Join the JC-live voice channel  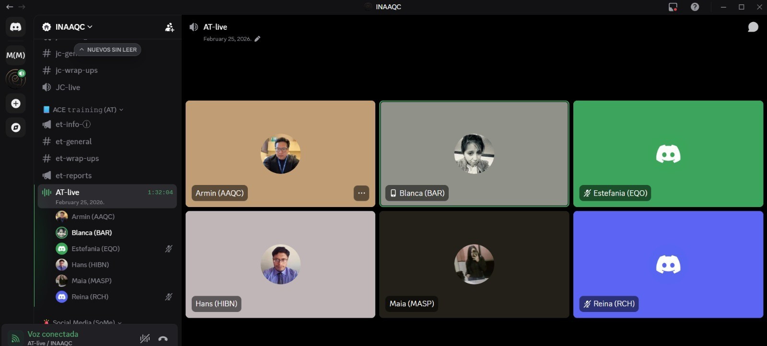(68, 87)
